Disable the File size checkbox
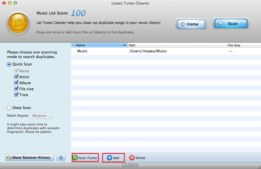 [x=16, y=89]
